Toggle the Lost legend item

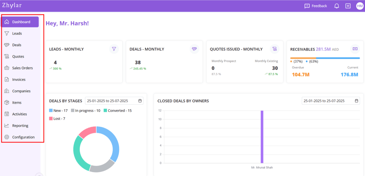pyautogui.click(x=57, y=119)
